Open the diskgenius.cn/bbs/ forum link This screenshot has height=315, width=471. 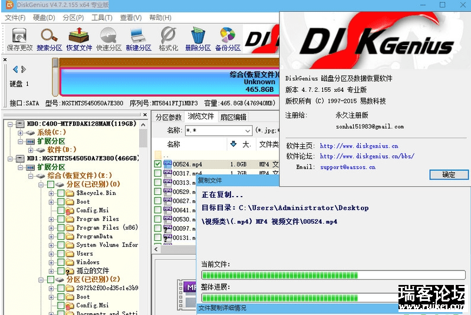pos(367,156)
